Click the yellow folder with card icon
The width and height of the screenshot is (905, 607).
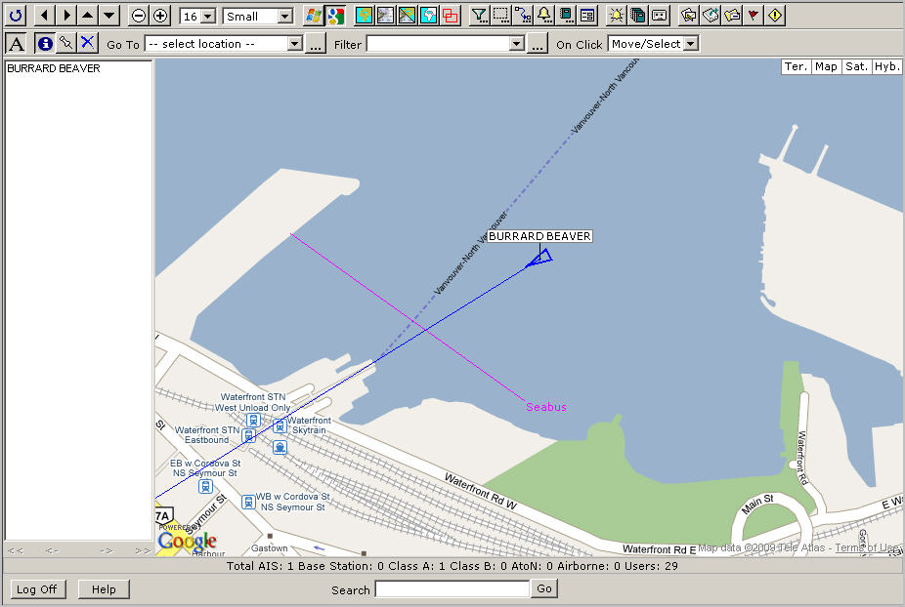point(732,16)
